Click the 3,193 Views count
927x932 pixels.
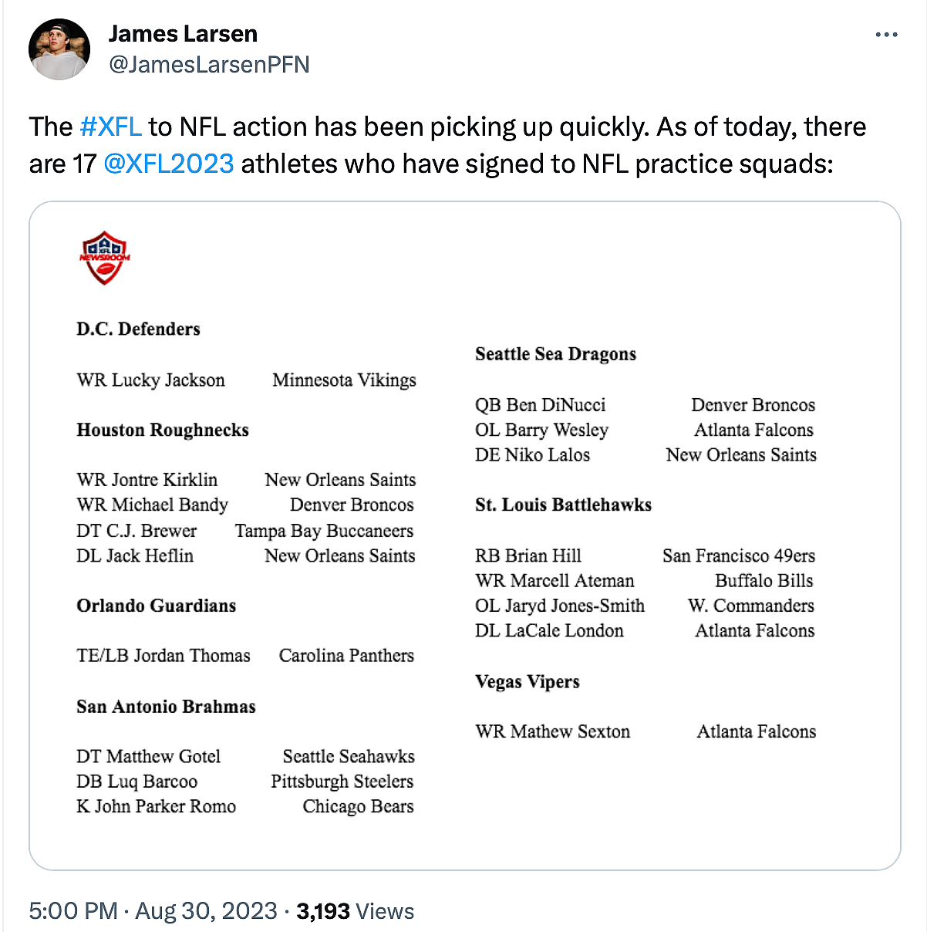click(x=356, y=911)
